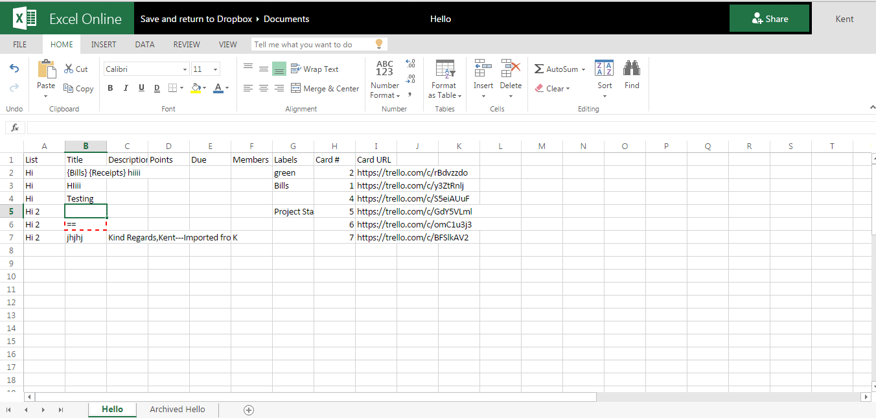Toggle Wrap Text
This screenshot has width=876, height=418.
pyautogui.click(x=315, y=69)
